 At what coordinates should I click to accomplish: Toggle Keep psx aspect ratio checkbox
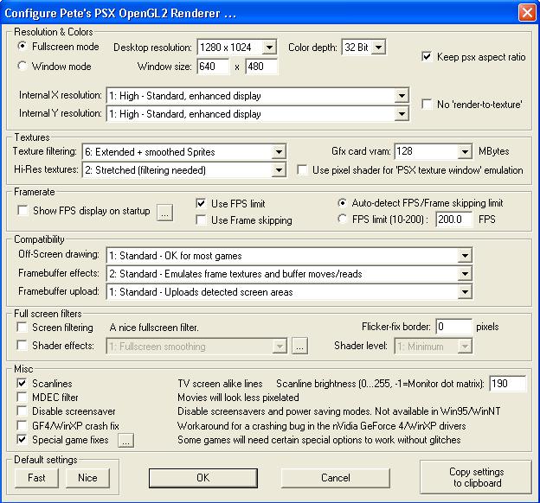coord(427,57)
